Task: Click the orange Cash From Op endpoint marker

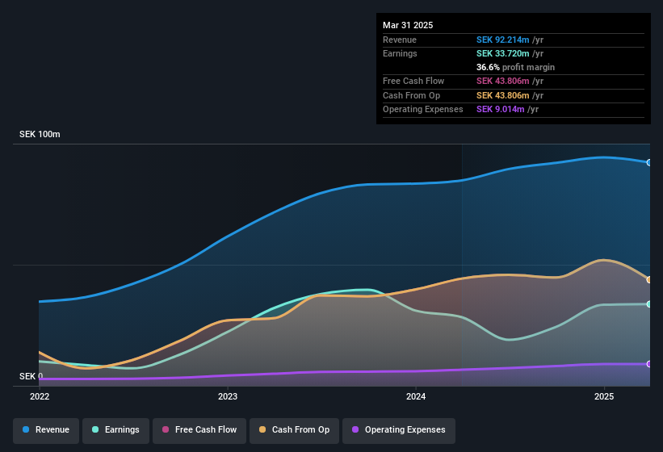Action: pyautogui.click(x=649, y=279)
